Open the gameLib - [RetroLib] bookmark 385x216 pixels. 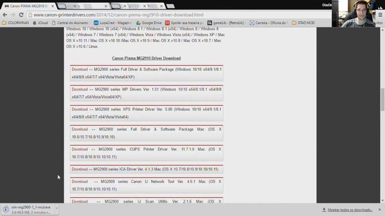pyautogui.click(x=226, y=23)
